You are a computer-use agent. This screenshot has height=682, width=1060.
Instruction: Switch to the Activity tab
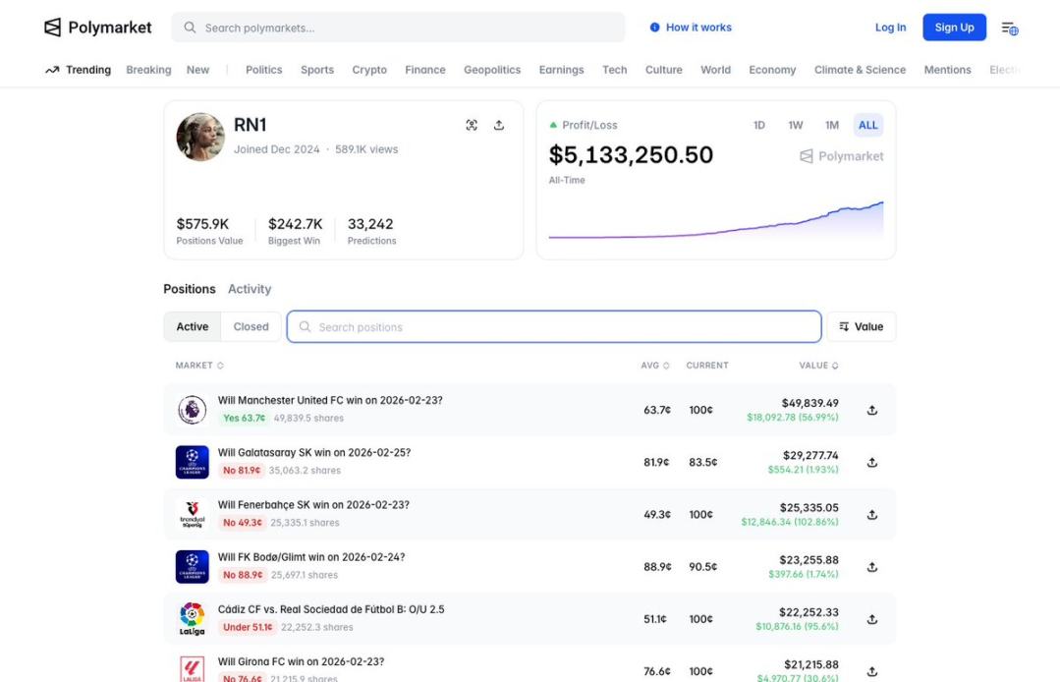point(250,289)
